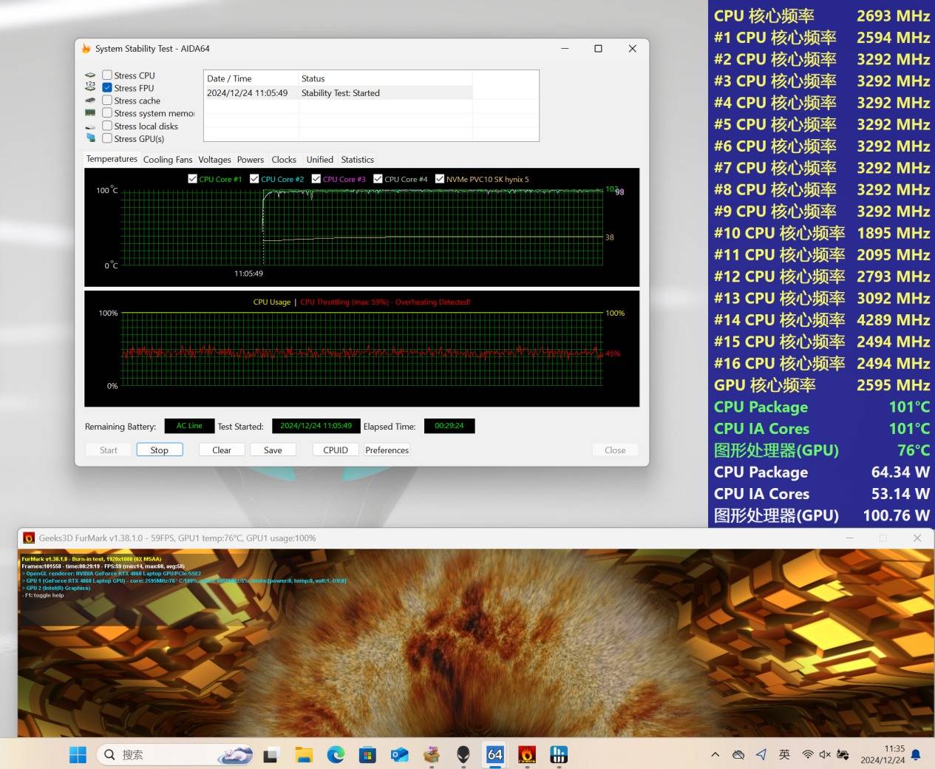Expand the system tray hidden icons chevron

715,754
